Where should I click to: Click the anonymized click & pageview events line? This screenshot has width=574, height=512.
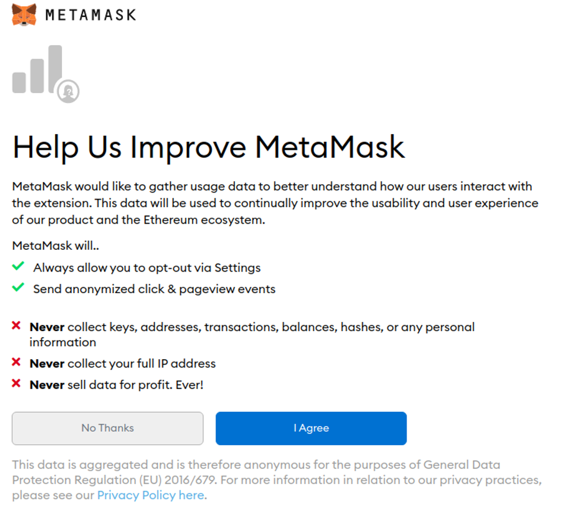tap(154, 289)
